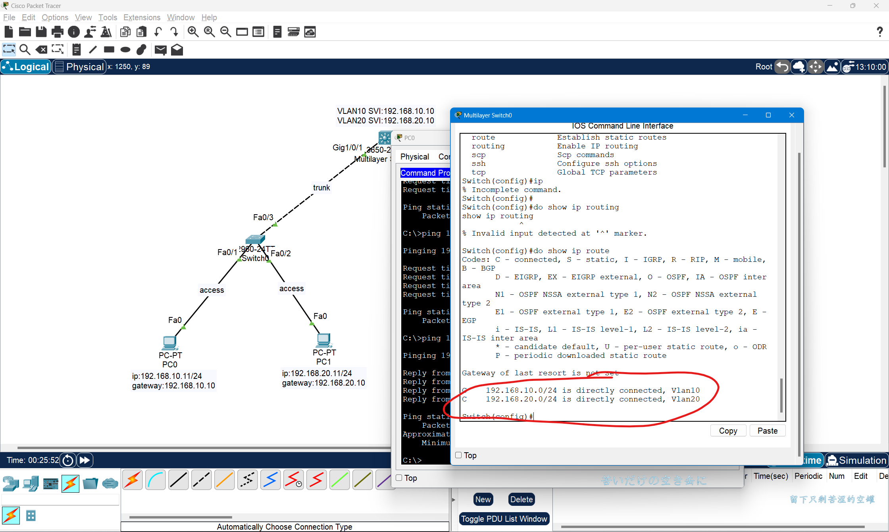The height and width of the screenshot is (532, 889).
Task: Click Paste button in CLI window
Action: [768, 431]
